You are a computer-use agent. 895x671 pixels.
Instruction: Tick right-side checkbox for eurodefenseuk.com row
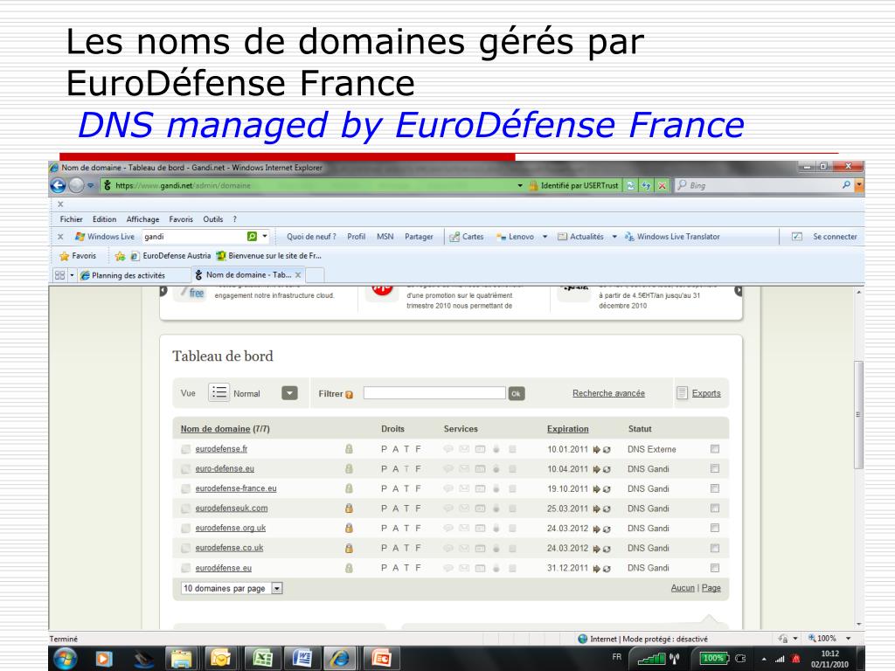pyautogui.click(x=715, y=508)
